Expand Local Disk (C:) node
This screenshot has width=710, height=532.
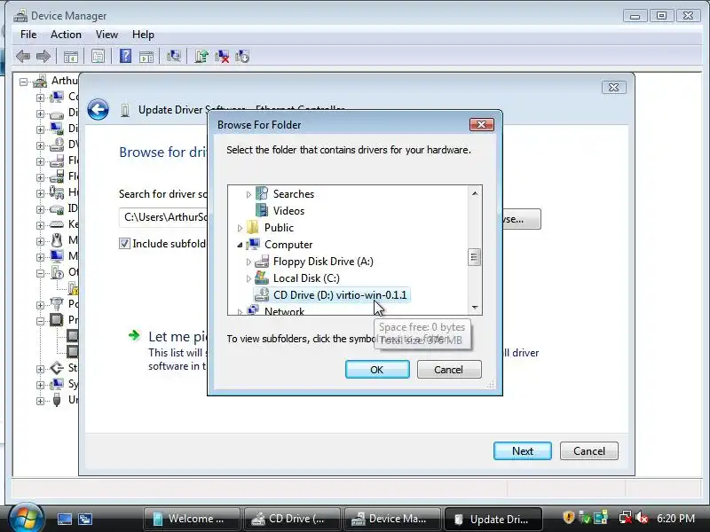pos(248,278)
